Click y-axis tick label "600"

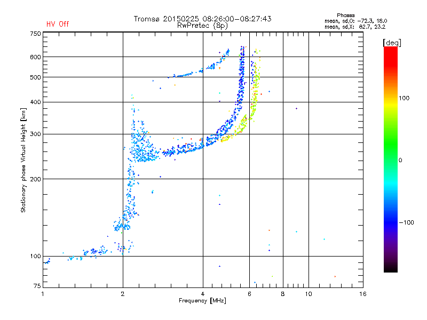click(x=35, y=57)
